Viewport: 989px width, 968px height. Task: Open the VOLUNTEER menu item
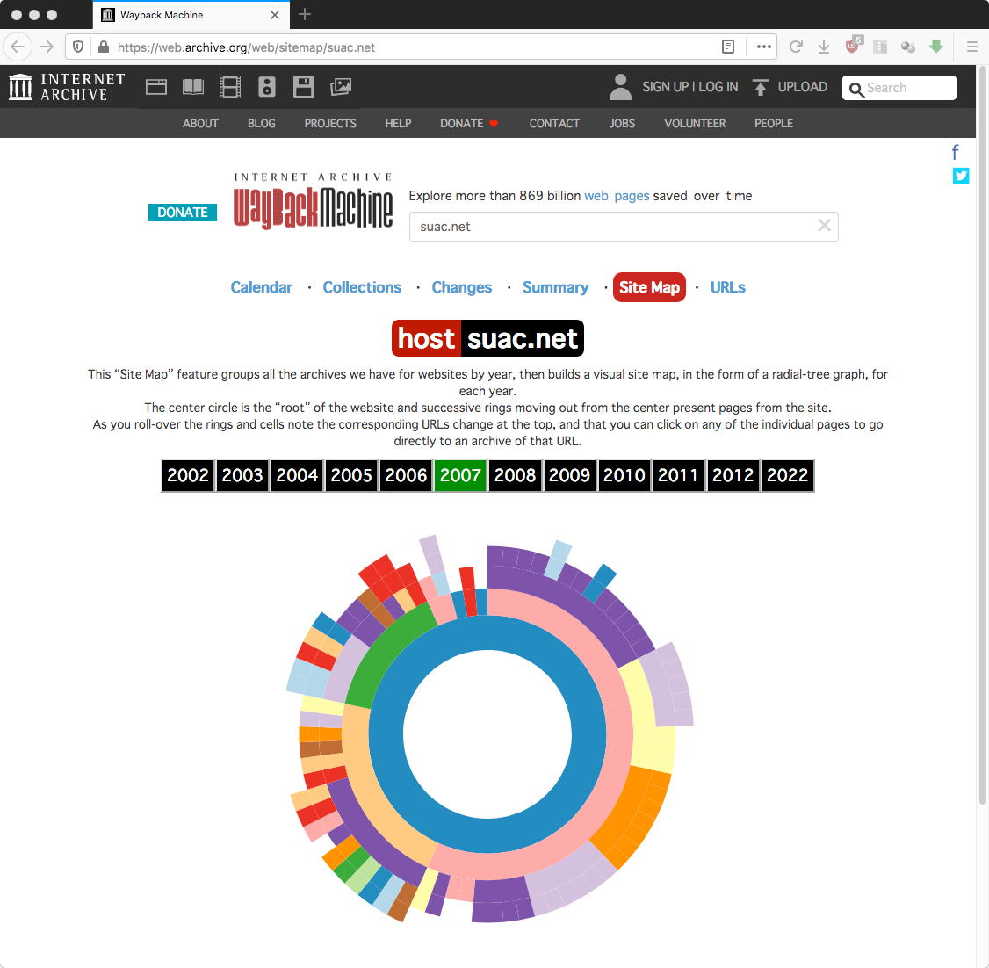pyautogui.click(x=695, y=124)
